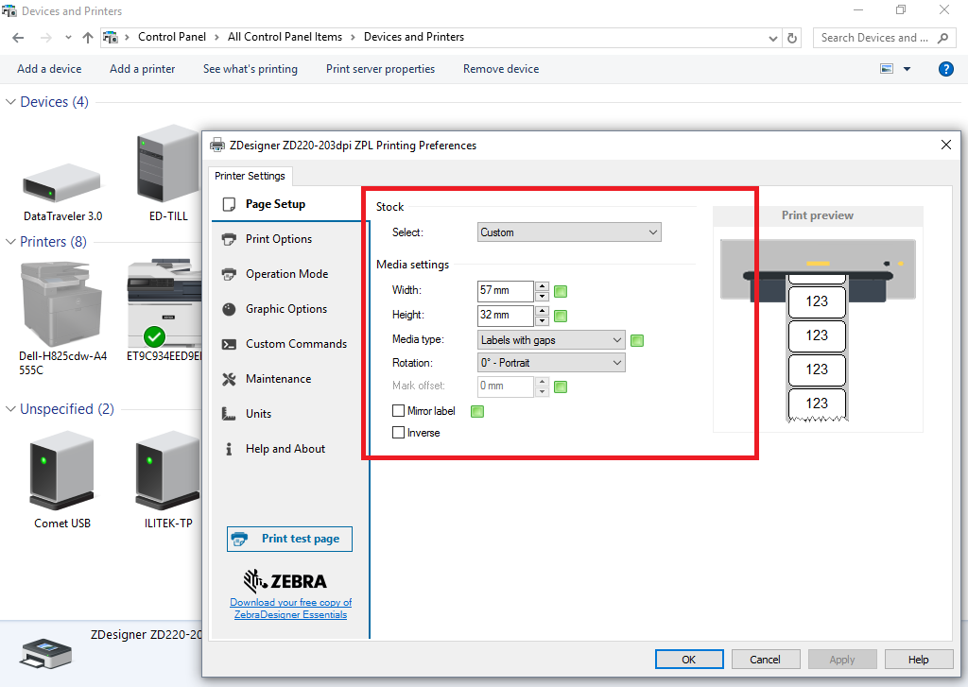Open the Units settings section
Screen dimensions: 968x687
pyautogui.click(x=258, y=414)
